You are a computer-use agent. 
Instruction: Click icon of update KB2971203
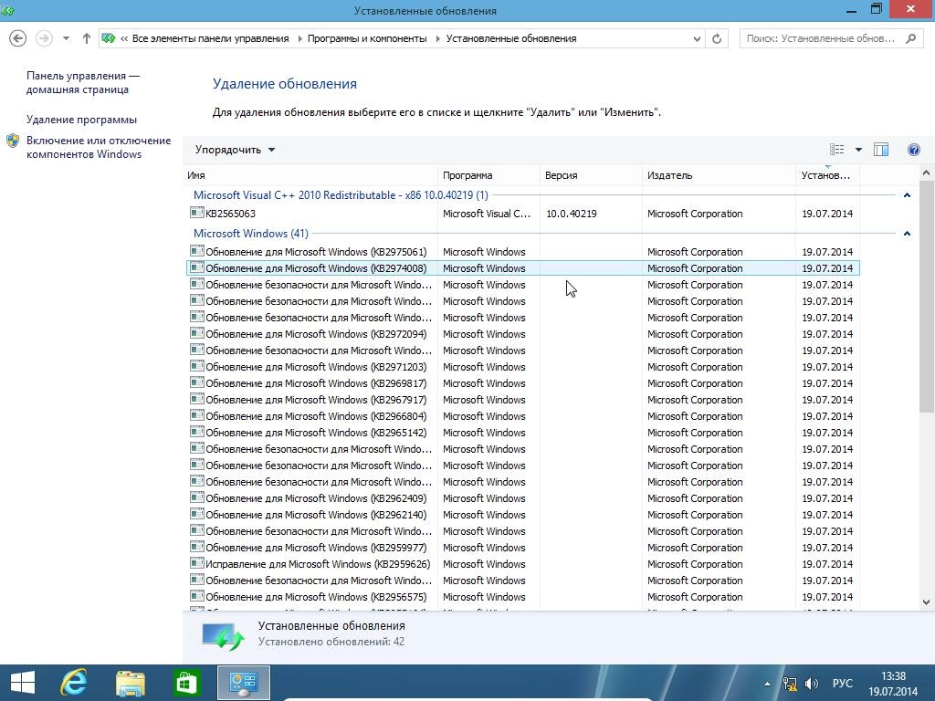pos(197,366)
